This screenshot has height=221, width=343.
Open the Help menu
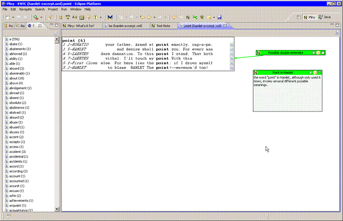(x=88, y=9)
